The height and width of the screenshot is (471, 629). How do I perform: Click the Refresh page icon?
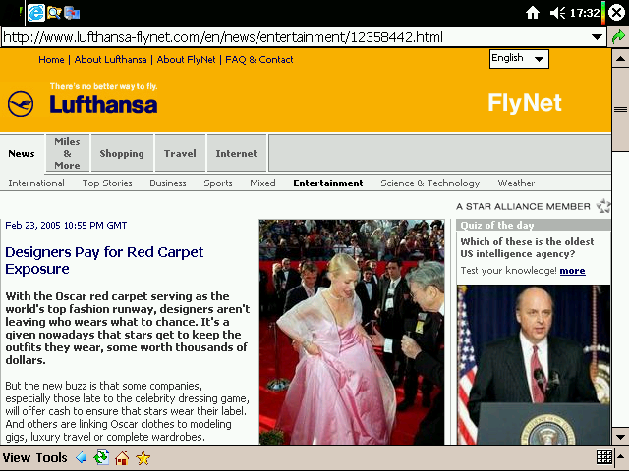(x=101, y=457)
